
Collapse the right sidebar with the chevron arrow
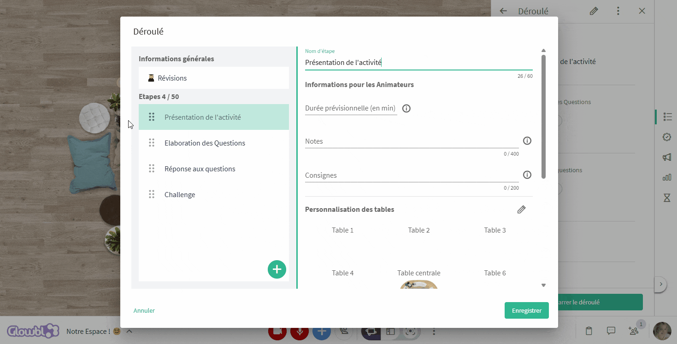pos(661,284)
